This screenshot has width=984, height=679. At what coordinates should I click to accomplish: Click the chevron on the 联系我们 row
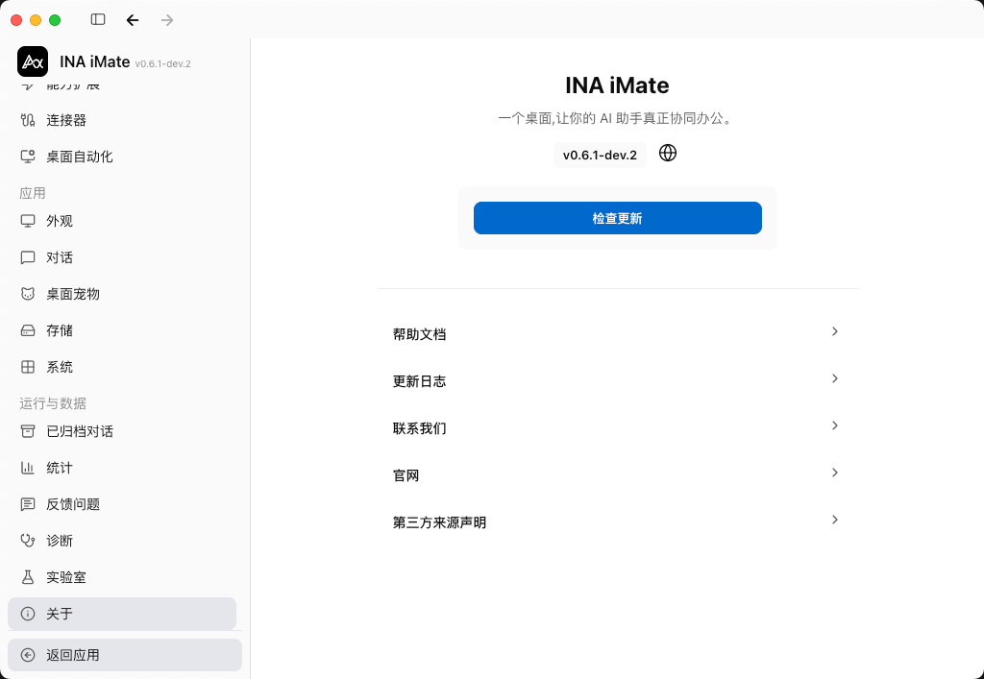coord(835,425)
